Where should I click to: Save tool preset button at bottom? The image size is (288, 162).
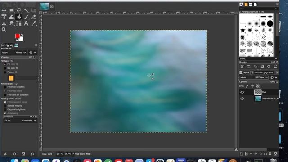pos(5,154)
